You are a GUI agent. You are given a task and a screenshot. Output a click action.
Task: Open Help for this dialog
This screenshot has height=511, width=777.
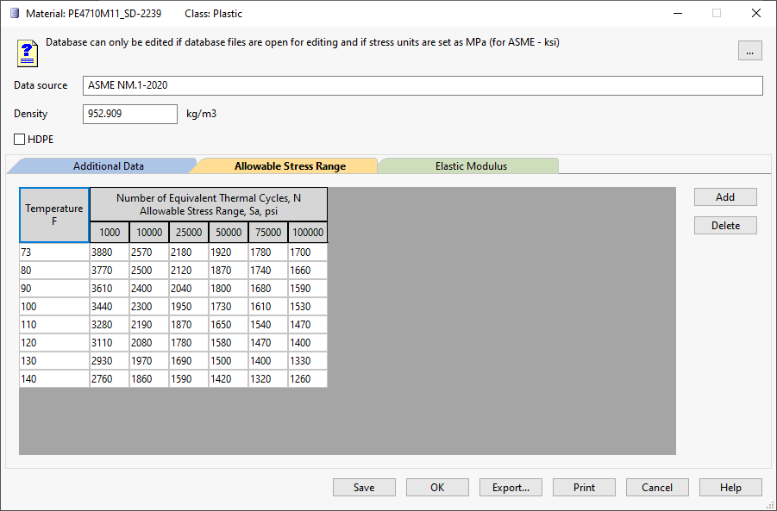tap(730, 488)
